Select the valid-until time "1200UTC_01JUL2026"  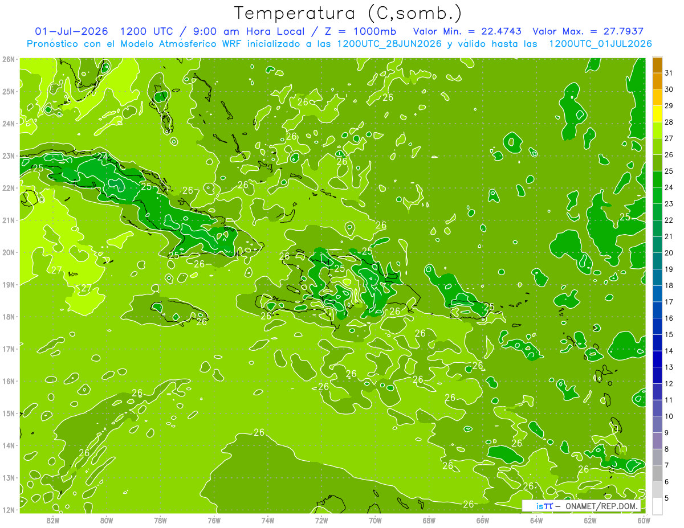[x=600, y=44]
